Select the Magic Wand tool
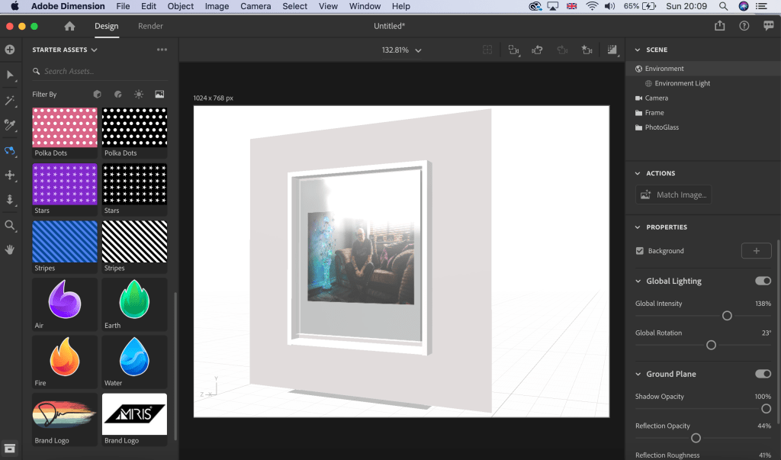 (10, 101)
